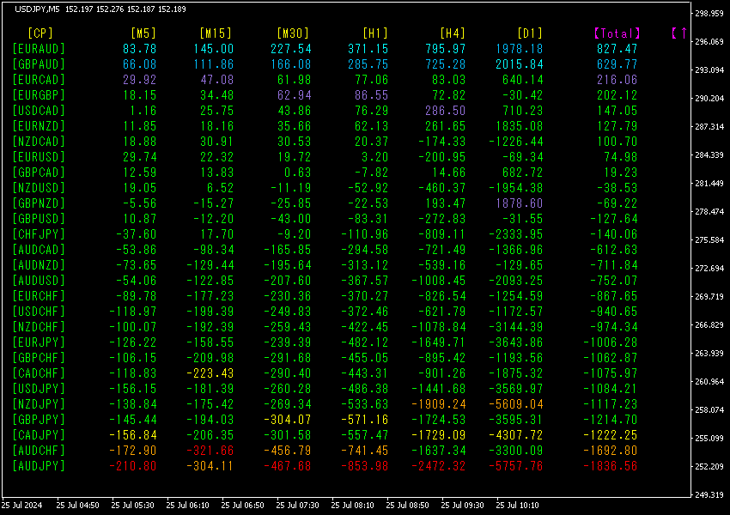Click USDCAD H4 value 286.50
This screenshot has width=730, height=515.
(445, 111)
